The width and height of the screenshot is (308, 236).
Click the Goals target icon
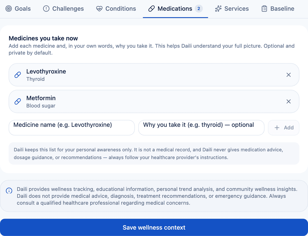pos(9,9)
